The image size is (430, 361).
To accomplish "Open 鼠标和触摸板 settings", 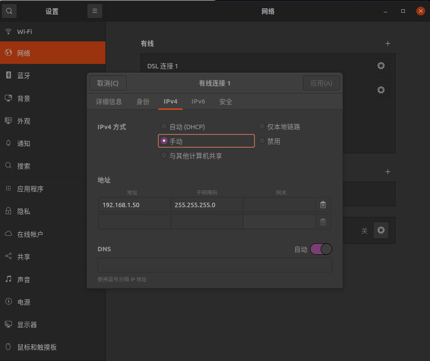I will point(52,347).
